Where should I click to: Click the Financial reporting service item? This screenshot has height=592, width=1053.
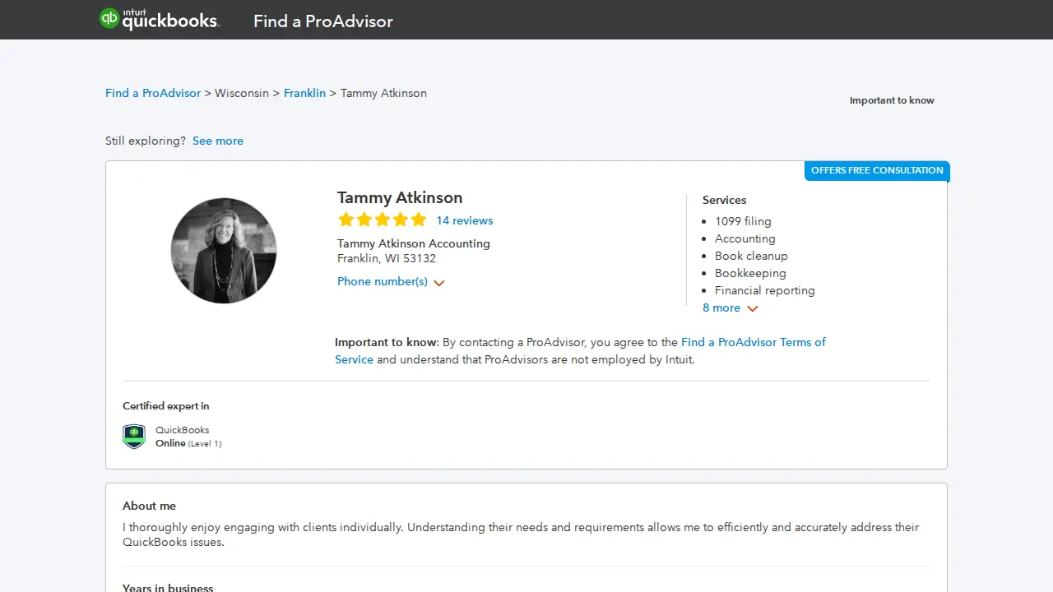click(765, 290)
